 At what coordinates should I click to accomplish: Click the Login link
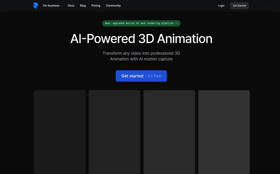[x=221, y=6]
